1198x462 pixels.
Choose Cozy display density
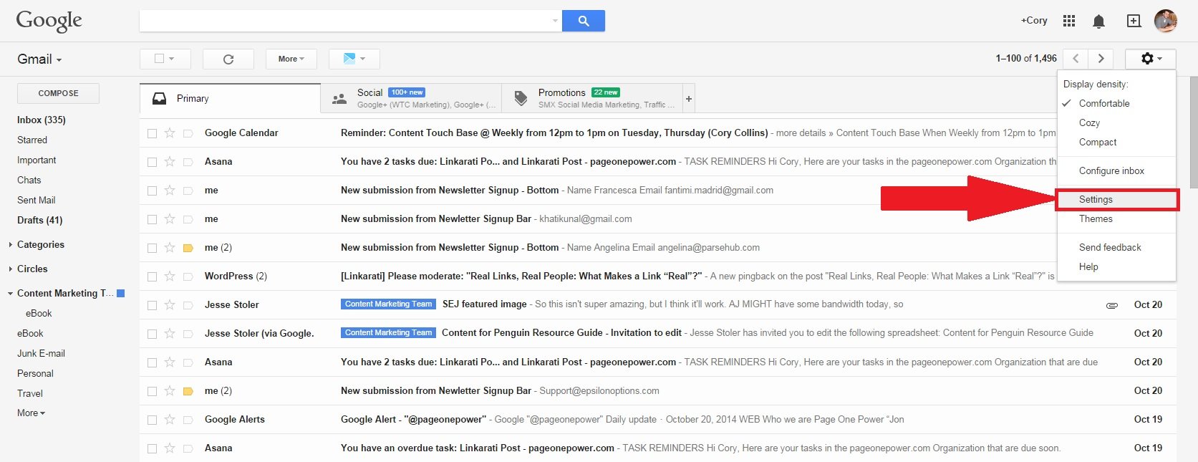click(1089, 122)
